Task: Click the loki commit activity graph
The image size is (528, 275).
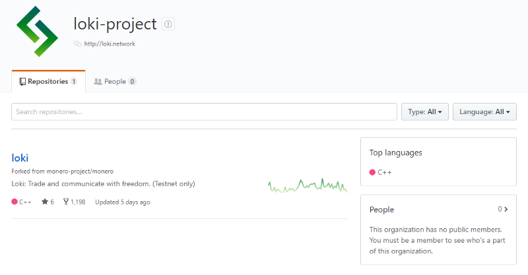Action: (308, 185)
